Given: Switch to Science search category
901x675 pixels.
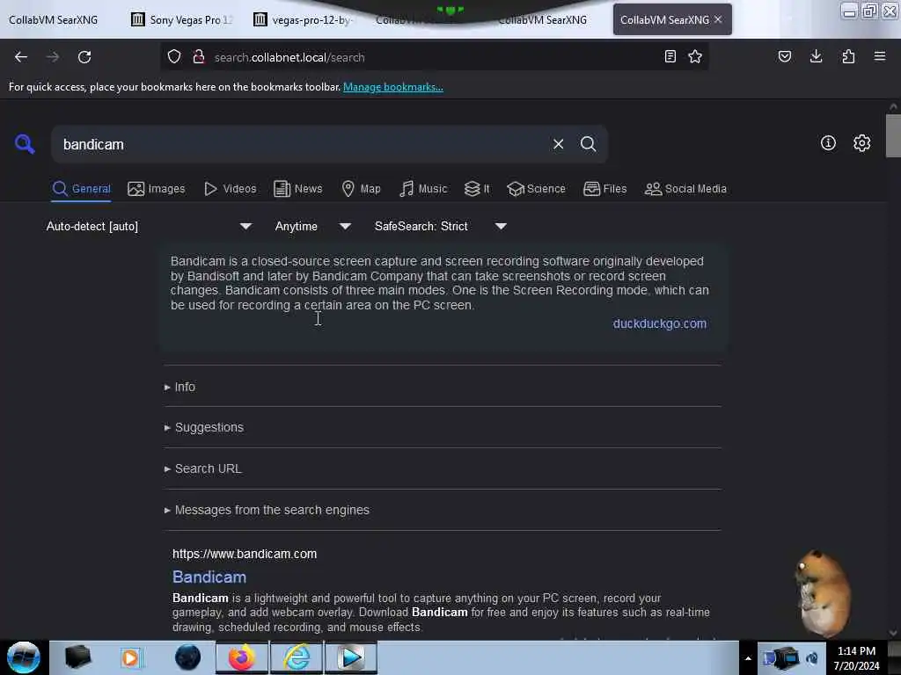Looking at the screenshot, I should [536, 189].
